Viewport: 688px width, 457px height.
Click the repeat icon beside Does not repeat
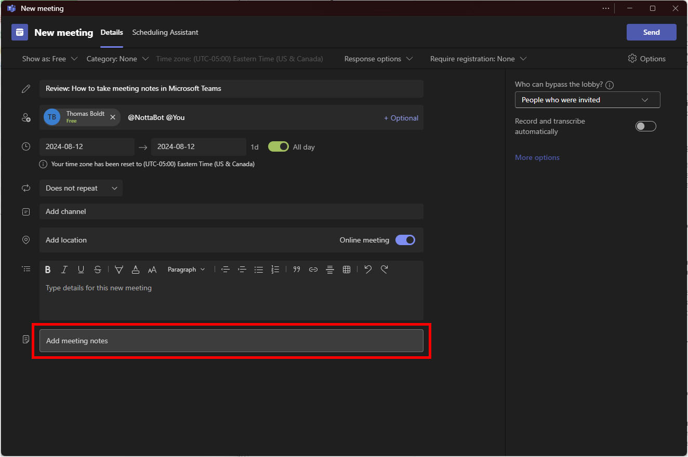[26, 188]
